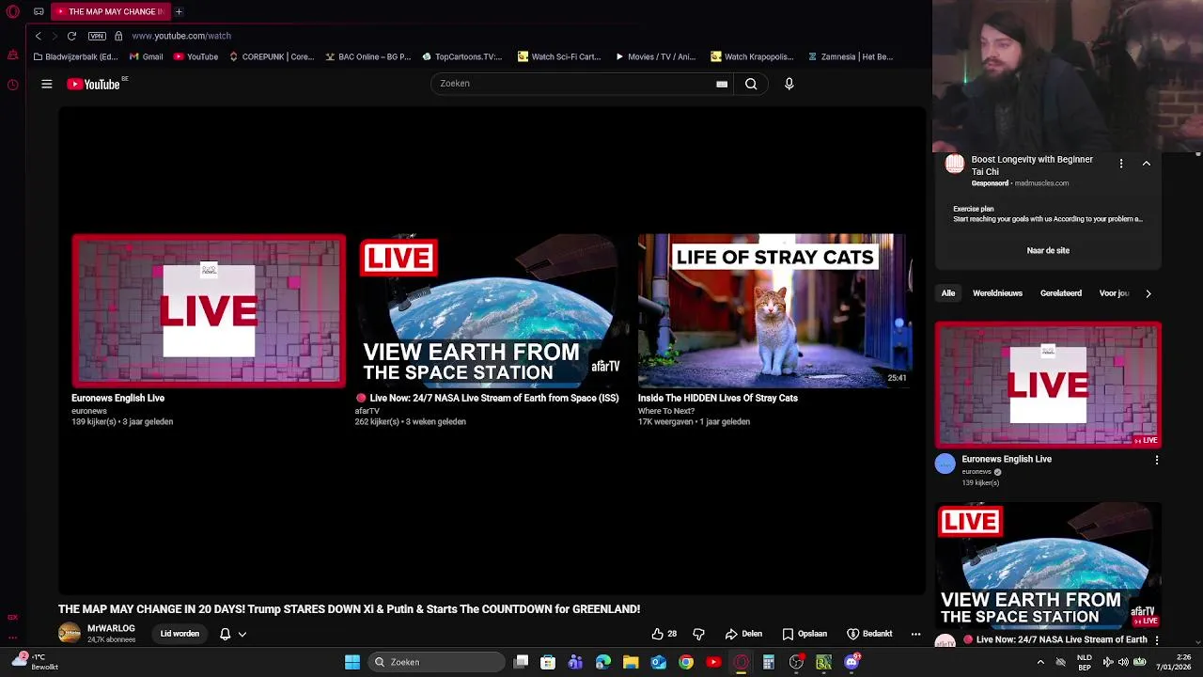The width and height of the screenshot is (1203, 677).
Task: Show hidden system tray icons chevron
Action: (1039, 662)
